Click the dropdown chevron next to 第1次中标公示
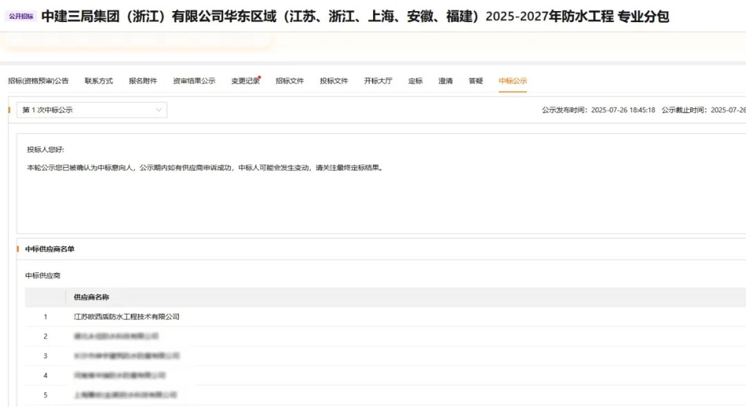This screenshot has height=407, width=746. (160, 109)
